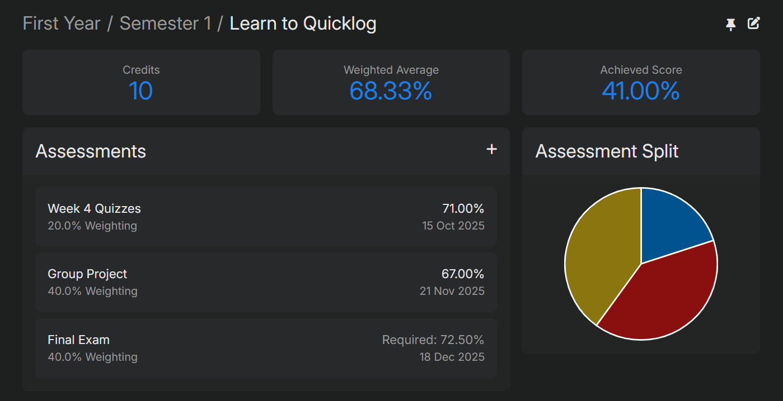Click the 71.00% quiz score
The image size is (783, 401).
point(463,209)
